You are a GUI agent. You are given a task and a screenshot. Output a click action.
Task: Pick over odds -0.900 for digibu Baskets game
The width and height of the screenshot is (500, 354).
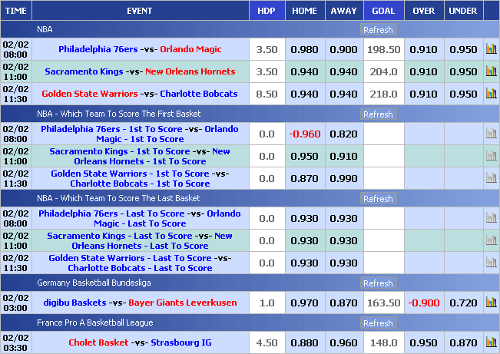[424, 303]
